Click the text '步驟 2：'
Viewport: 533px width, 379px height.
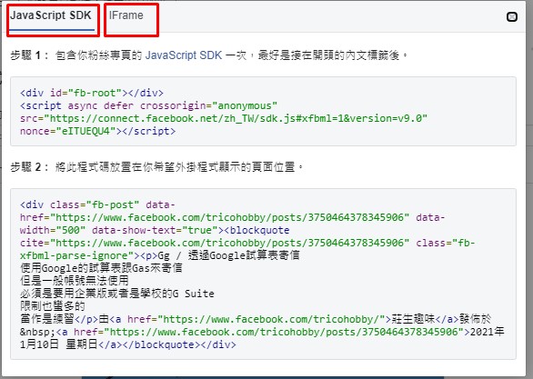click(x=31, y=167)
